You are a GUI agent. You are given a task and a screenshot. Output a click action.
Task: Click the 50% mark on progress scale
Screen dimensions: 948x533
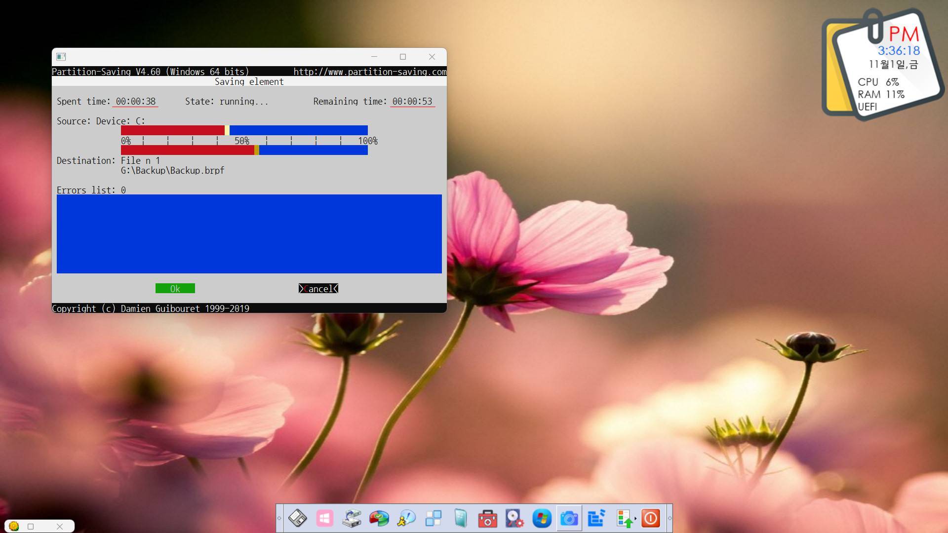241,141
